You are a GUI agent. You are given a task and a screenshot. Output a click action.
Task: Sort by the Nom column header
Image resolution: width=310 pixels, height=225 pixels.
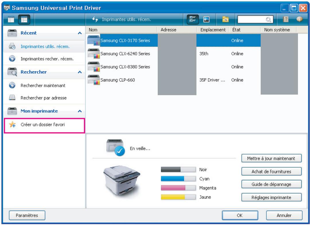point(121,30)
